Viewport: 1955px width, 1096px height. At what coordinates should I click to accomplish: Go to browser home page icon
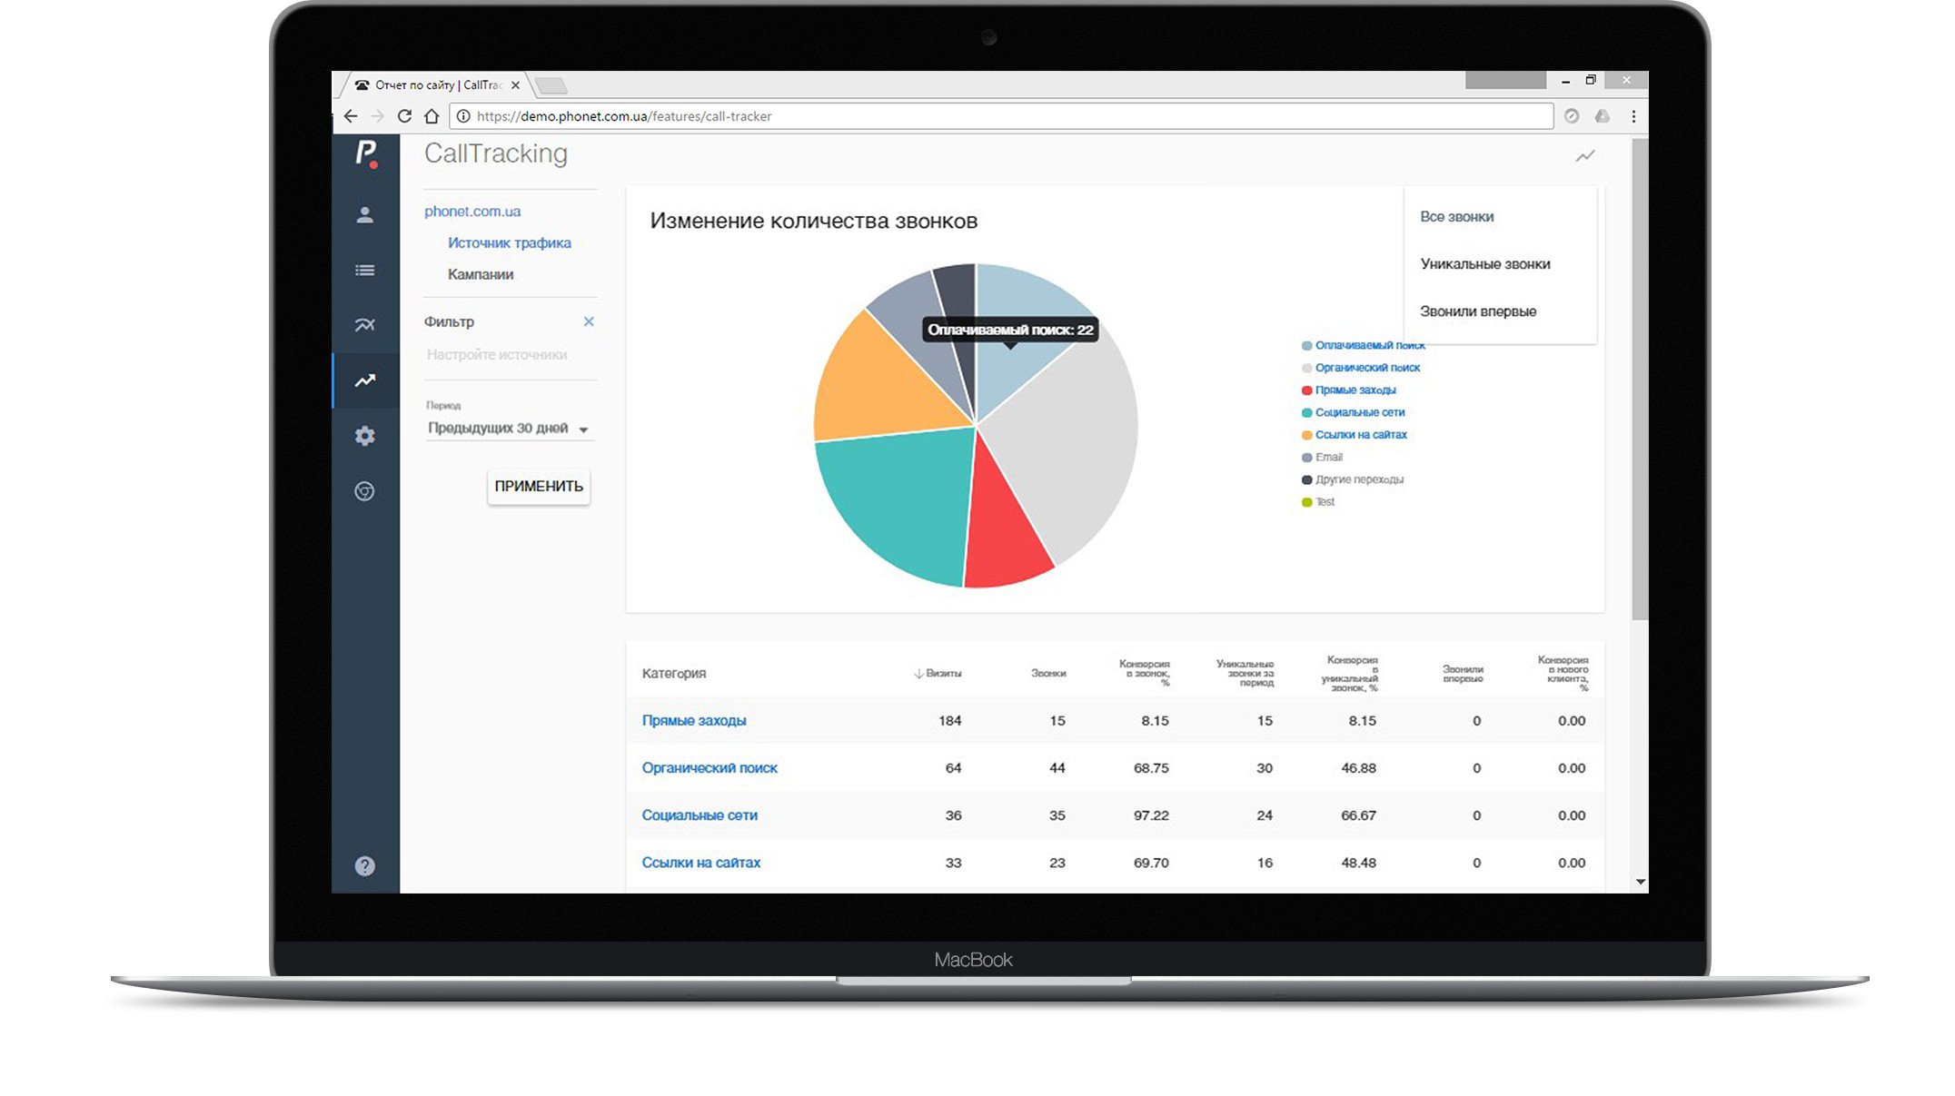pos(432,116)
